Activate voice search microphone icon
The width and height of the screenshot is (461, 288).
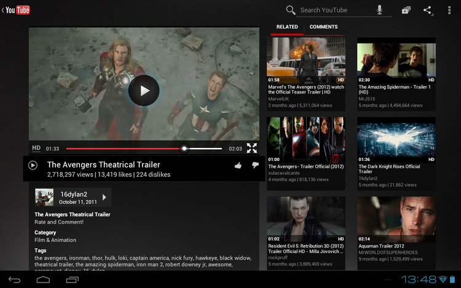[380, 10]
